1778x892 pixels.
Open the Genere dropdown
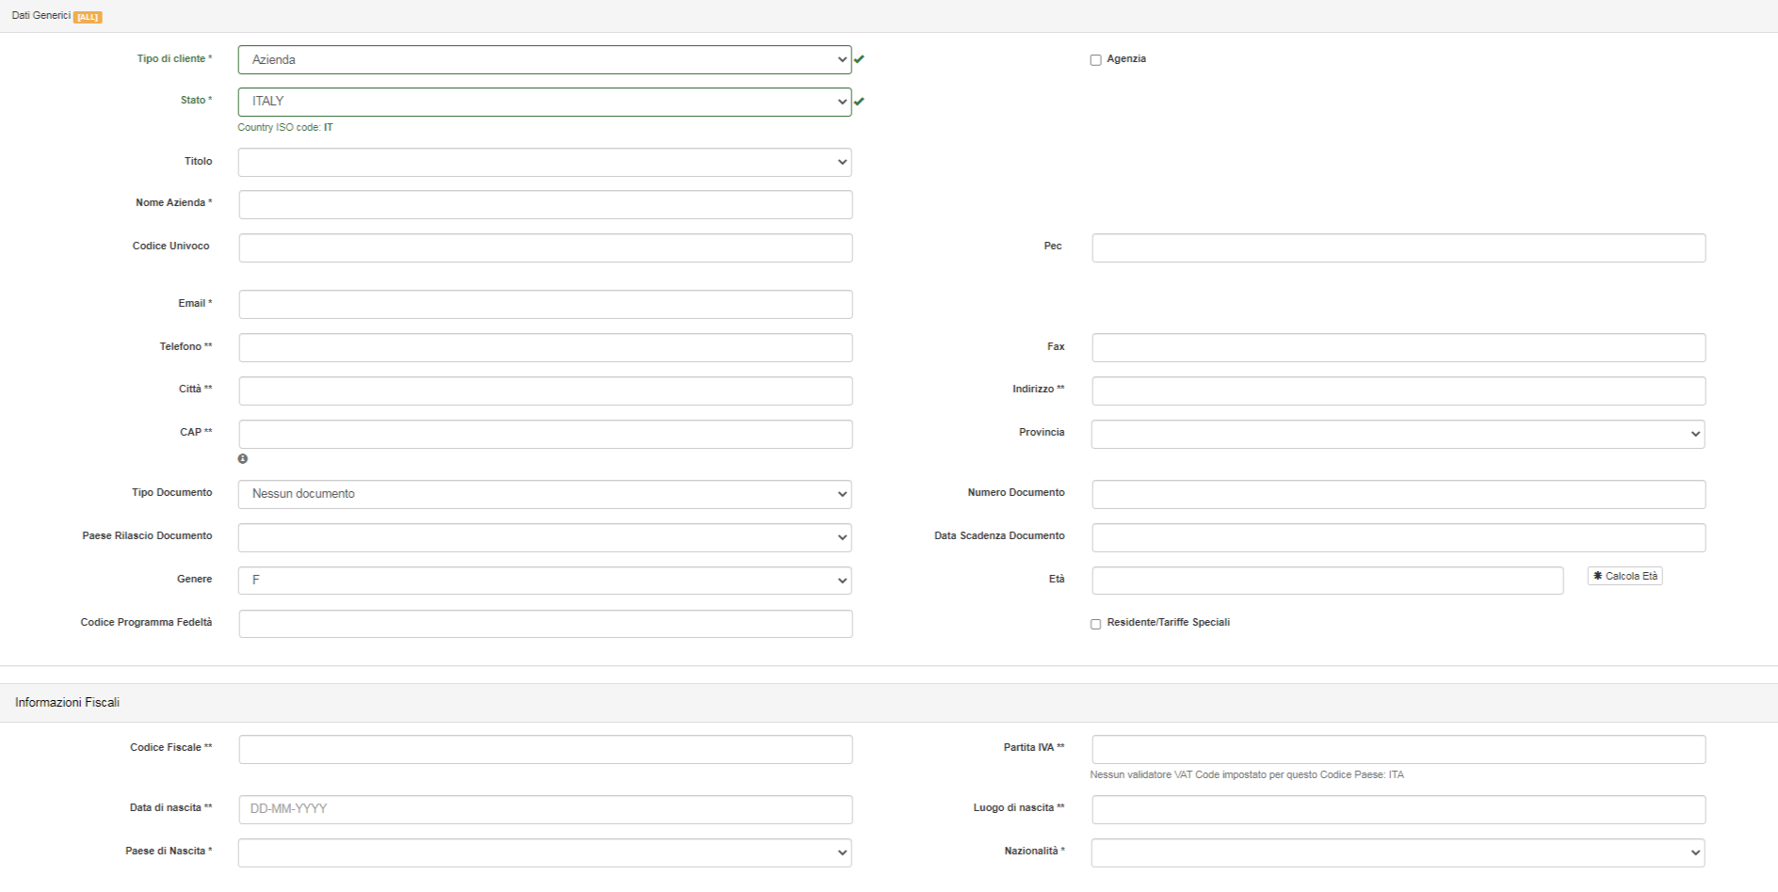point(544,581)
